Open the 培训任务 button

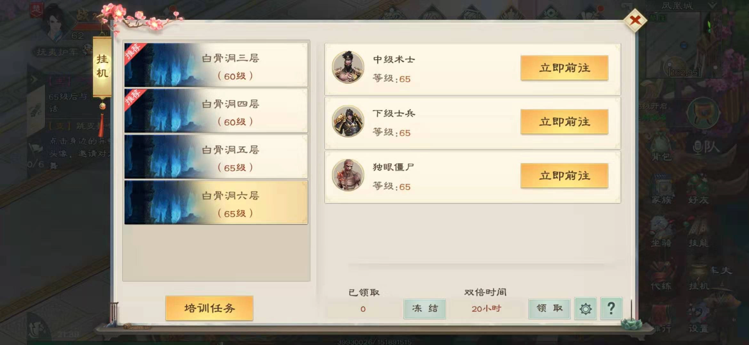tap(209, 308)
